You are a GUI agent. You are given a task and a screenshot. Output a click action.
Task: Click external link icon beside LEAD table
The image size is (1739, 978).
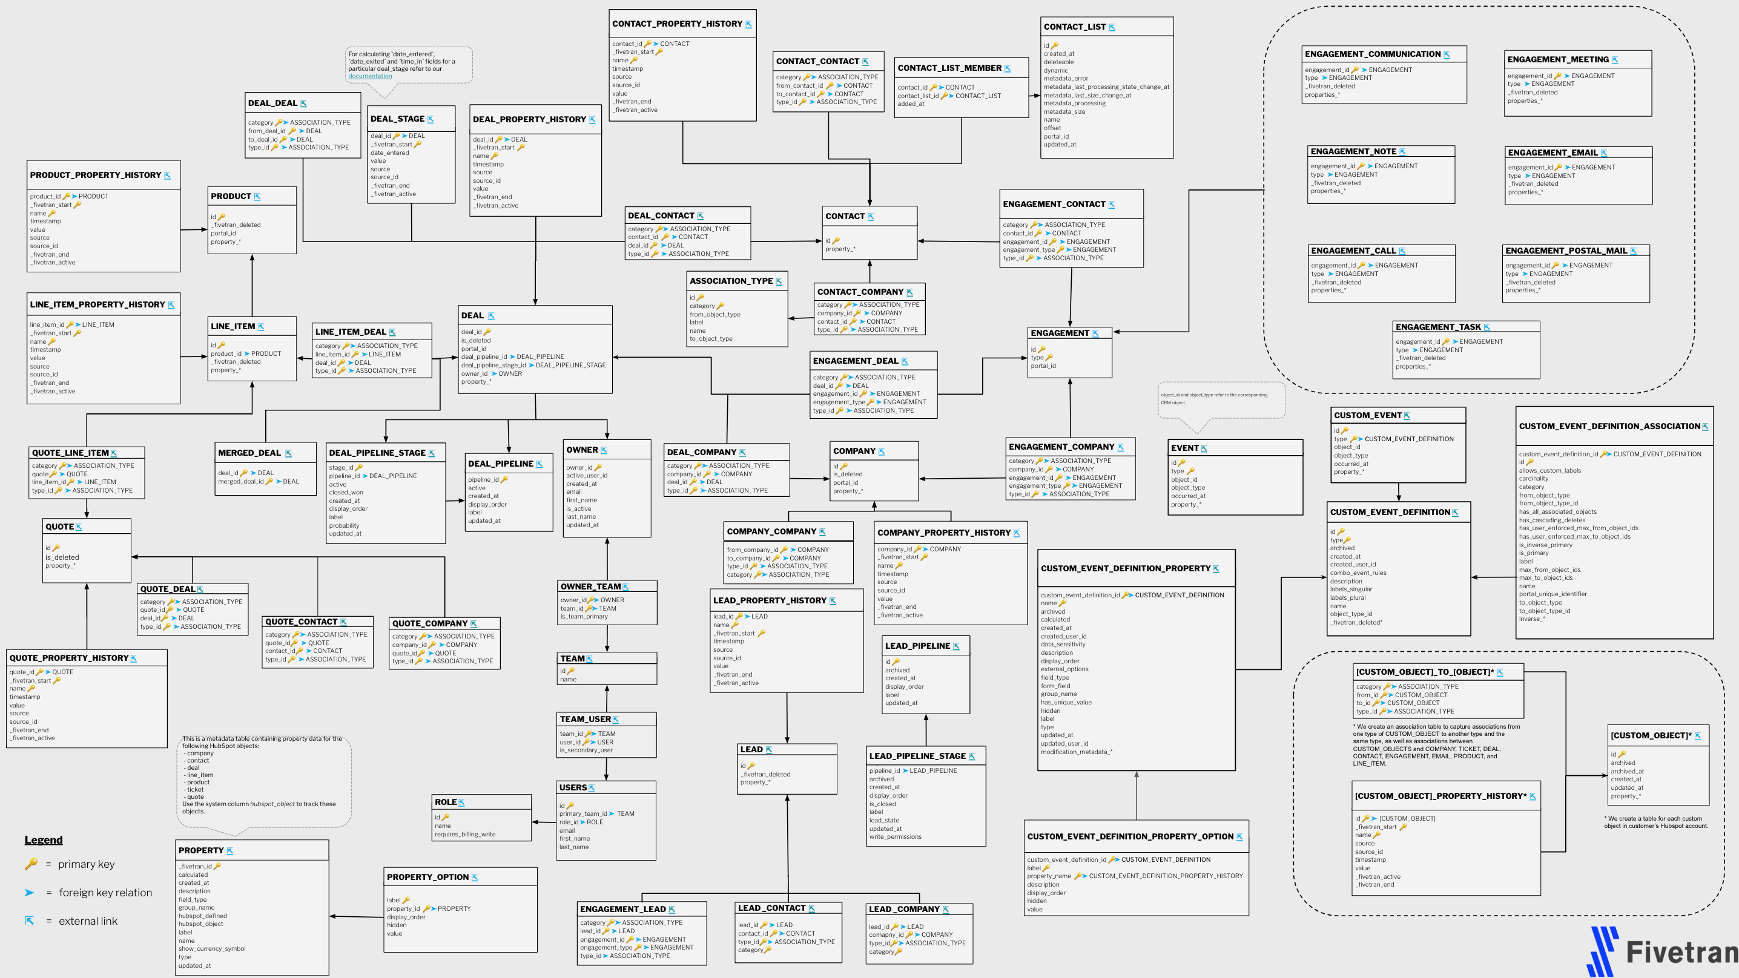(769, 750)
